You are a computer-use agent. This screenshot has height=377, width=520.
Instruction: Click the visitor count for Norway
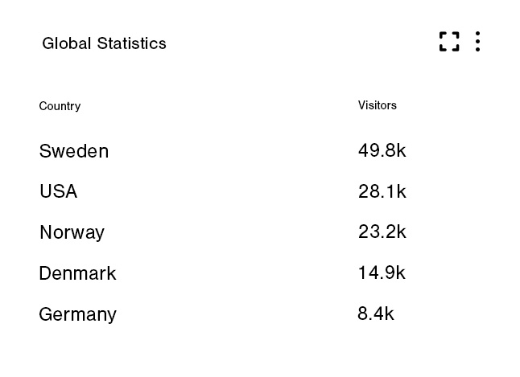(x=382, y=232)
